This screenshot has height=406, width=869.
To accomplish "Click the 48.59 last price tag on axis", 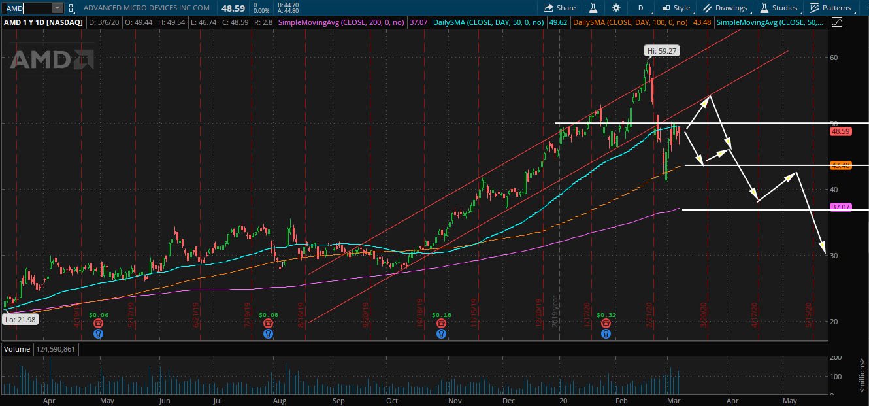I will tap(840, 131).
